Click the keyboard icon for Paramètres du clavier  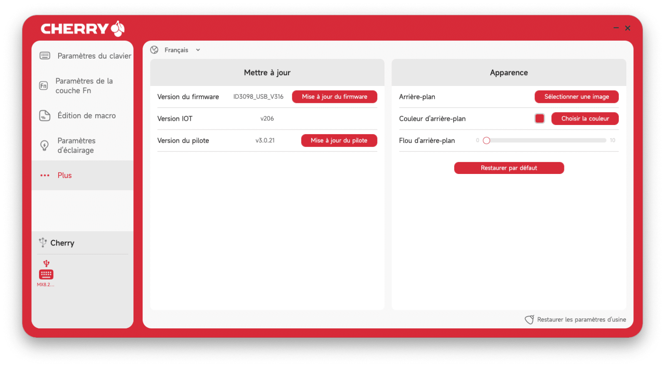click(45, 56)
